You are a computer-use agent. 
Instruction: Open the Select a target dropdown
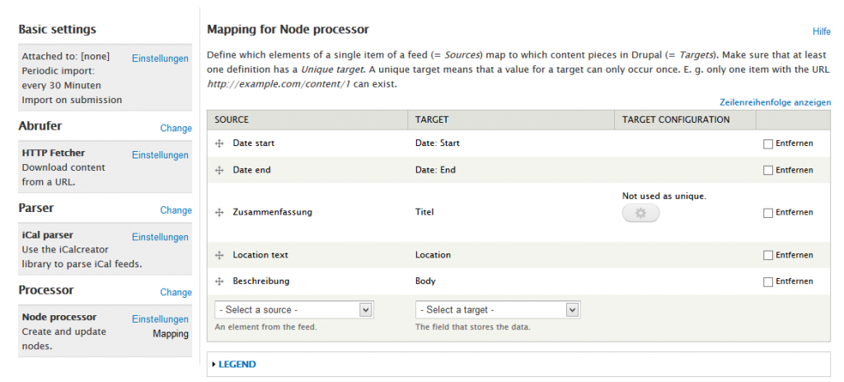click(497, 309)
